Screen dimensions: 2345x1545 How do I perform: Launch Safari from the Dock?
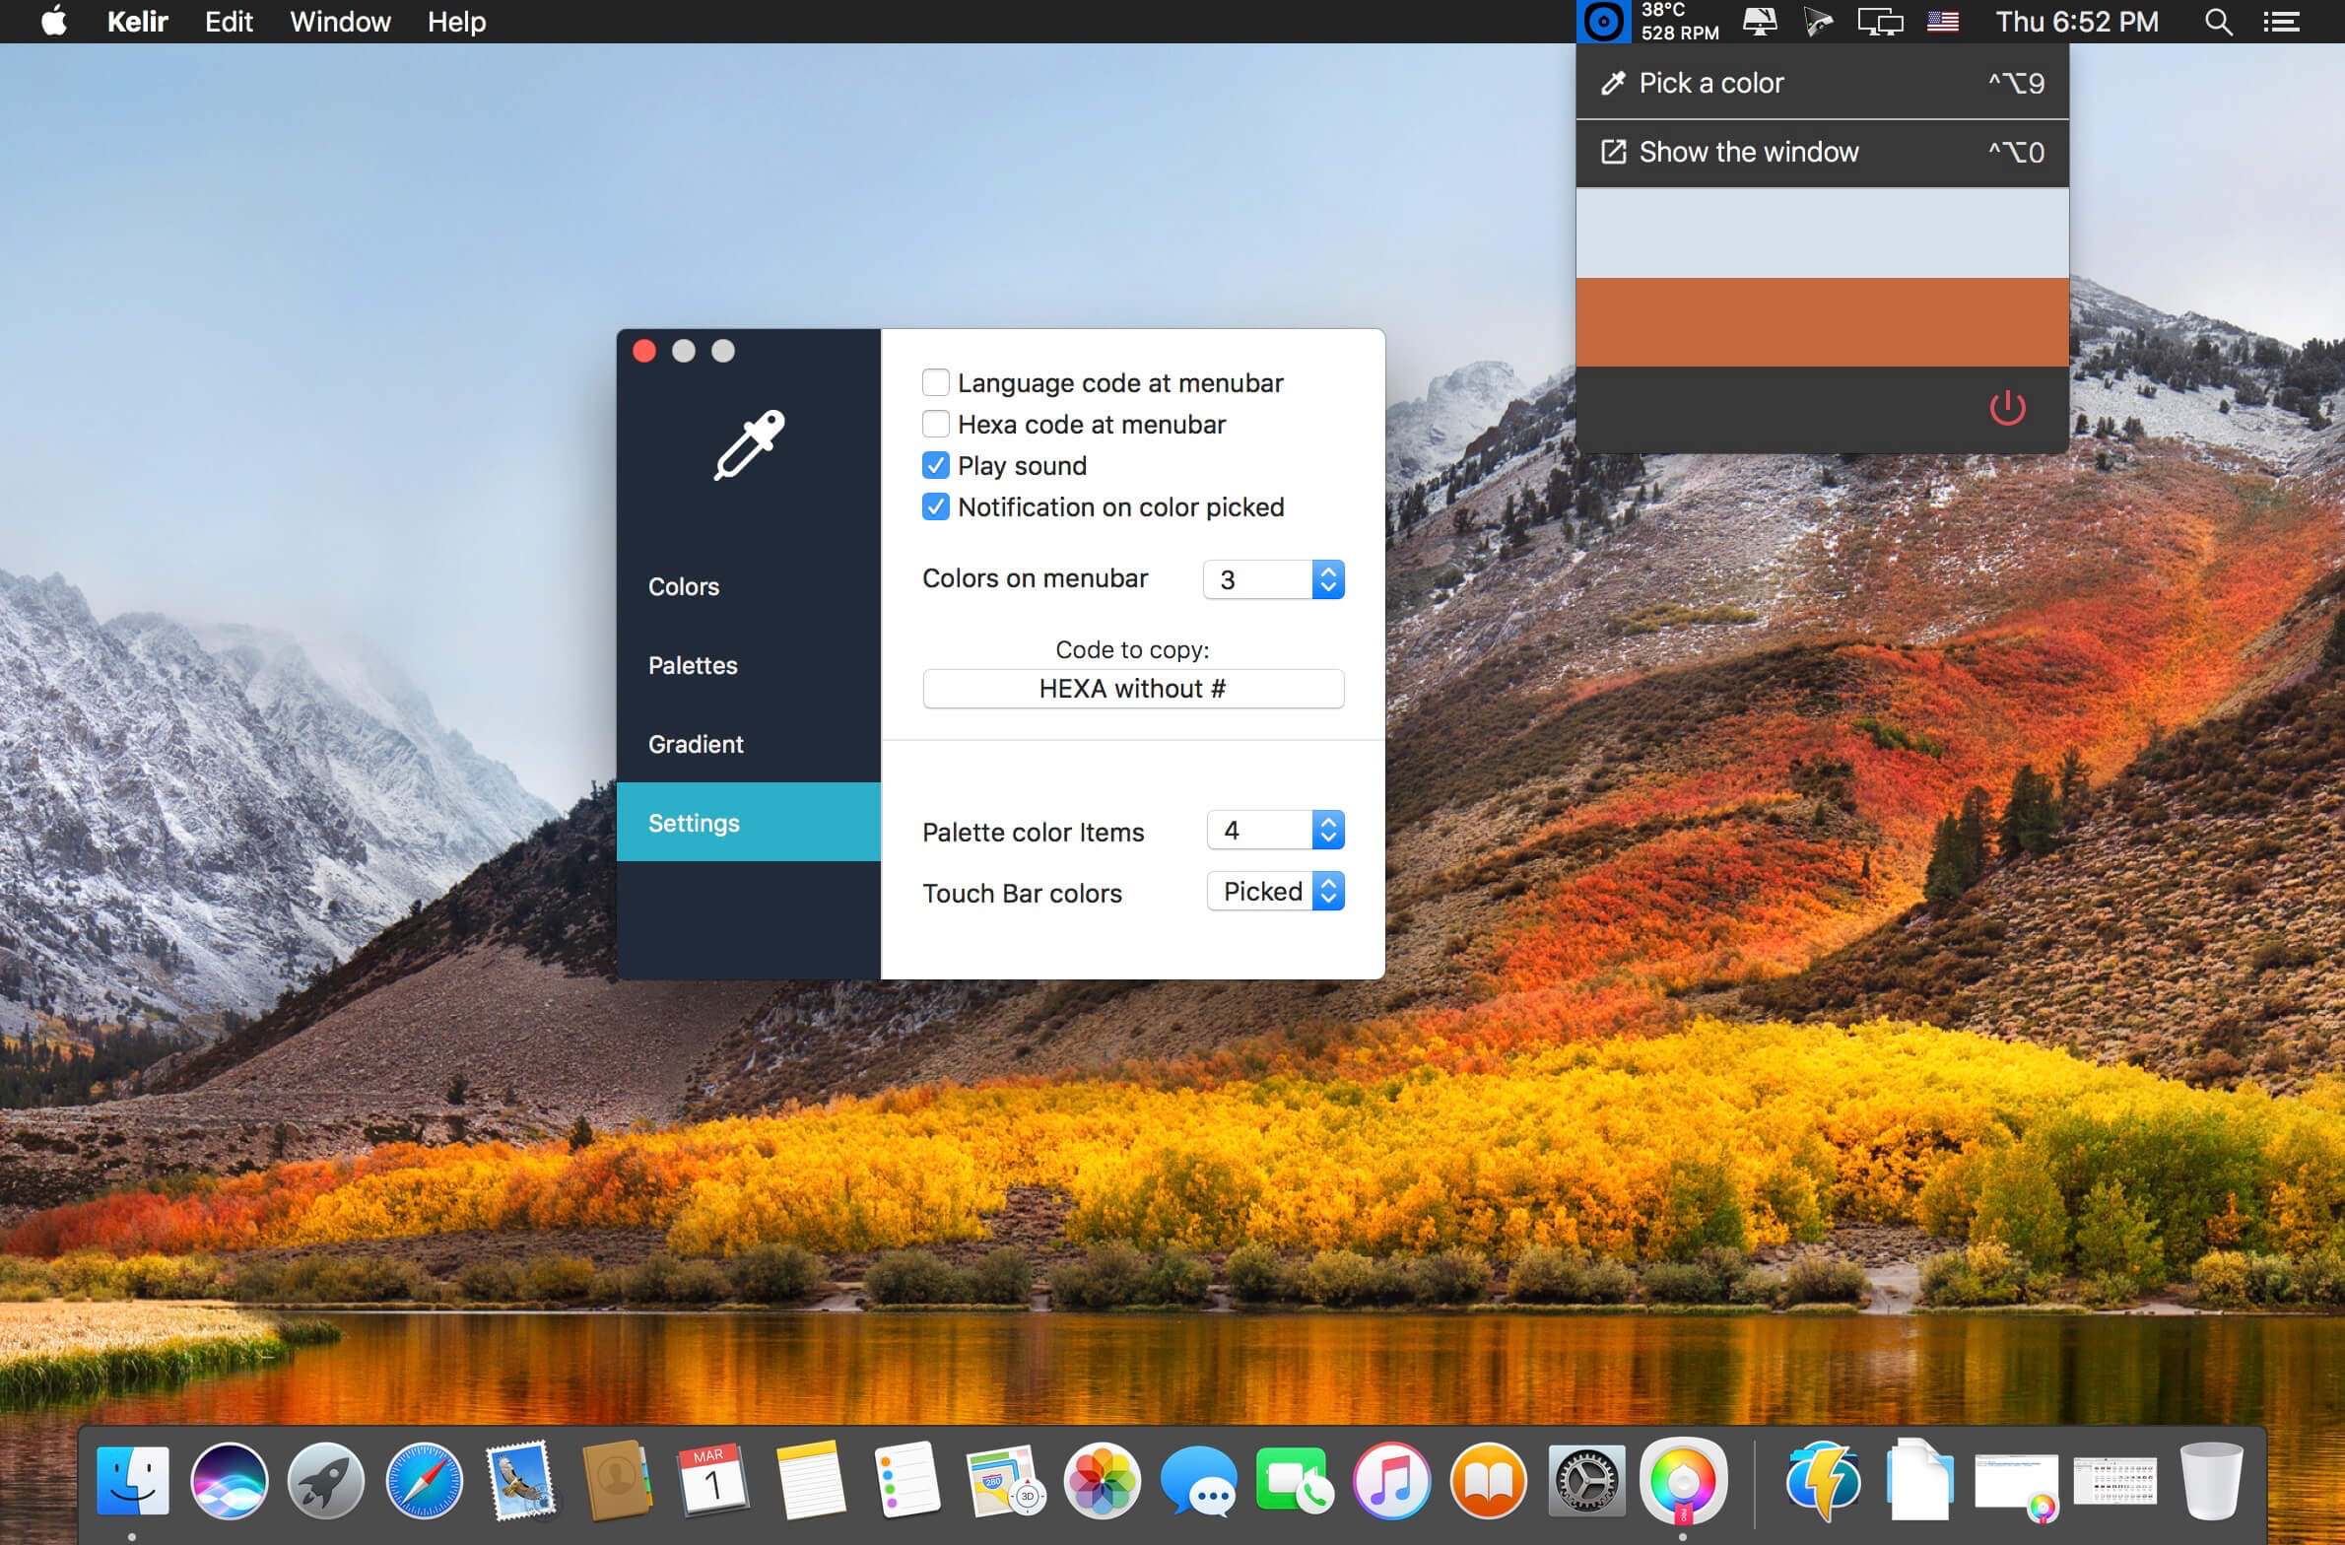(424, 1481)
